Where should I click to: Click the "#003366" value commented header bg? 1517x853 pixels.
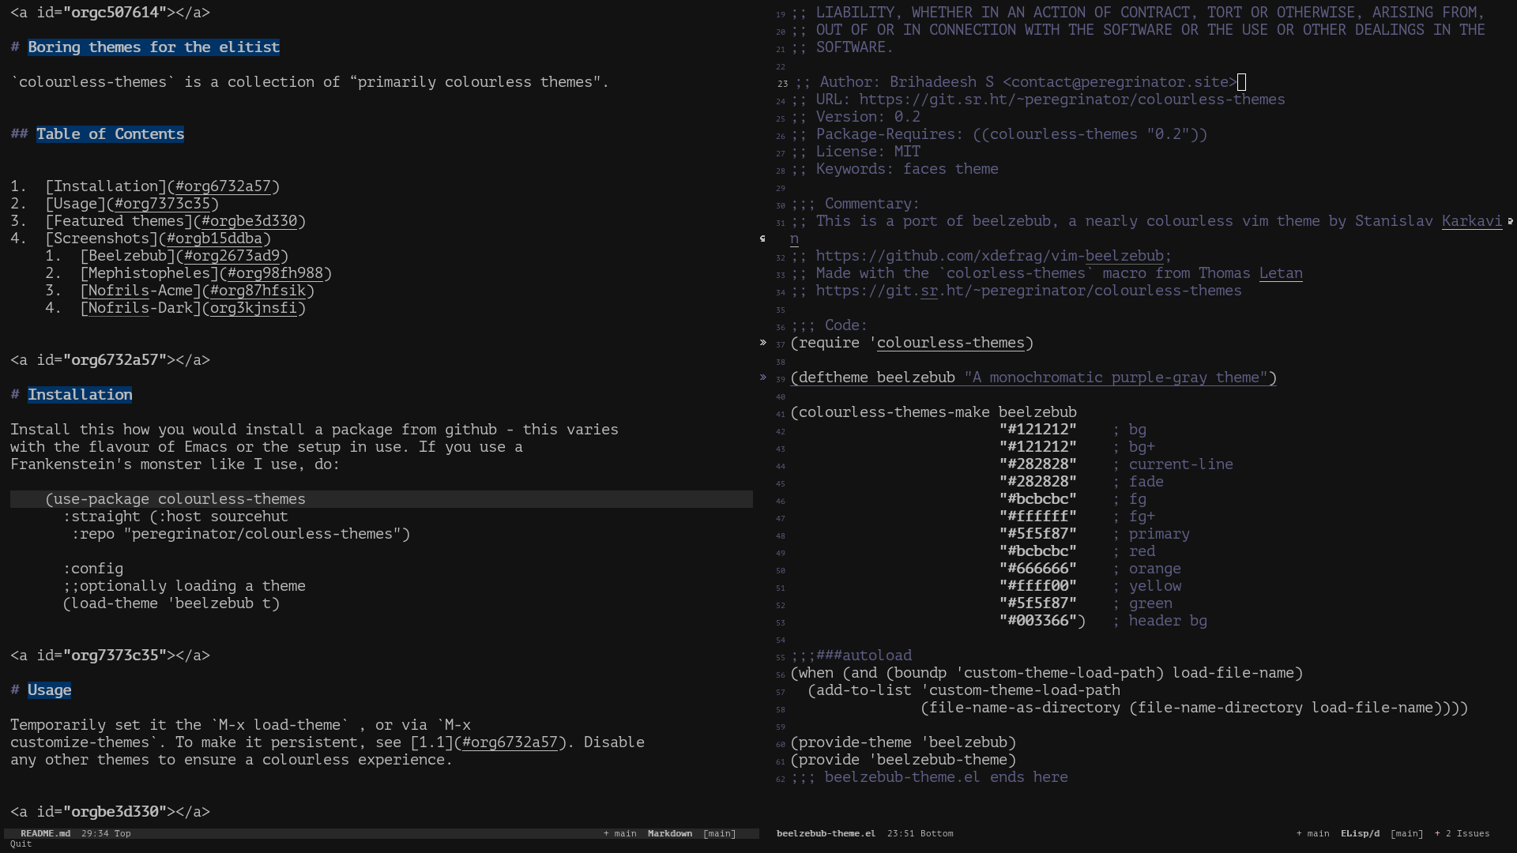tap(1037, 621)
